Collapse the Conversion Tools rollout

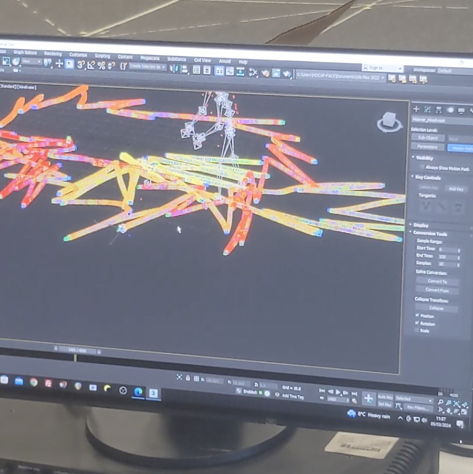point(430,234)
